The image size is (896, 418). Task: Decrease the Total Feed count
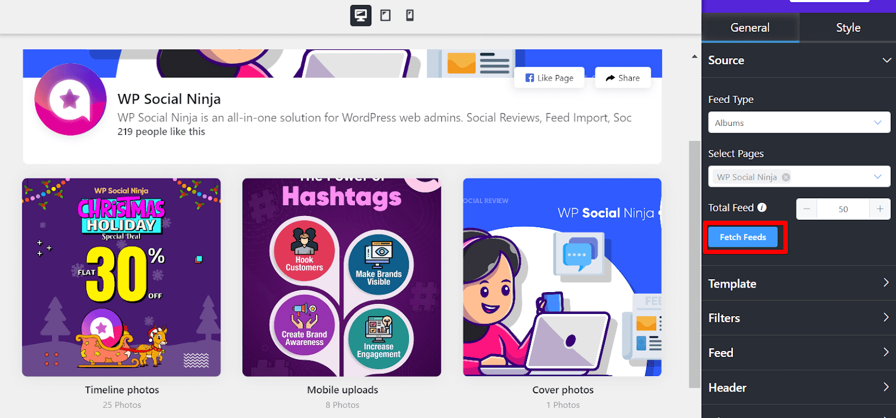click(806, 209)
